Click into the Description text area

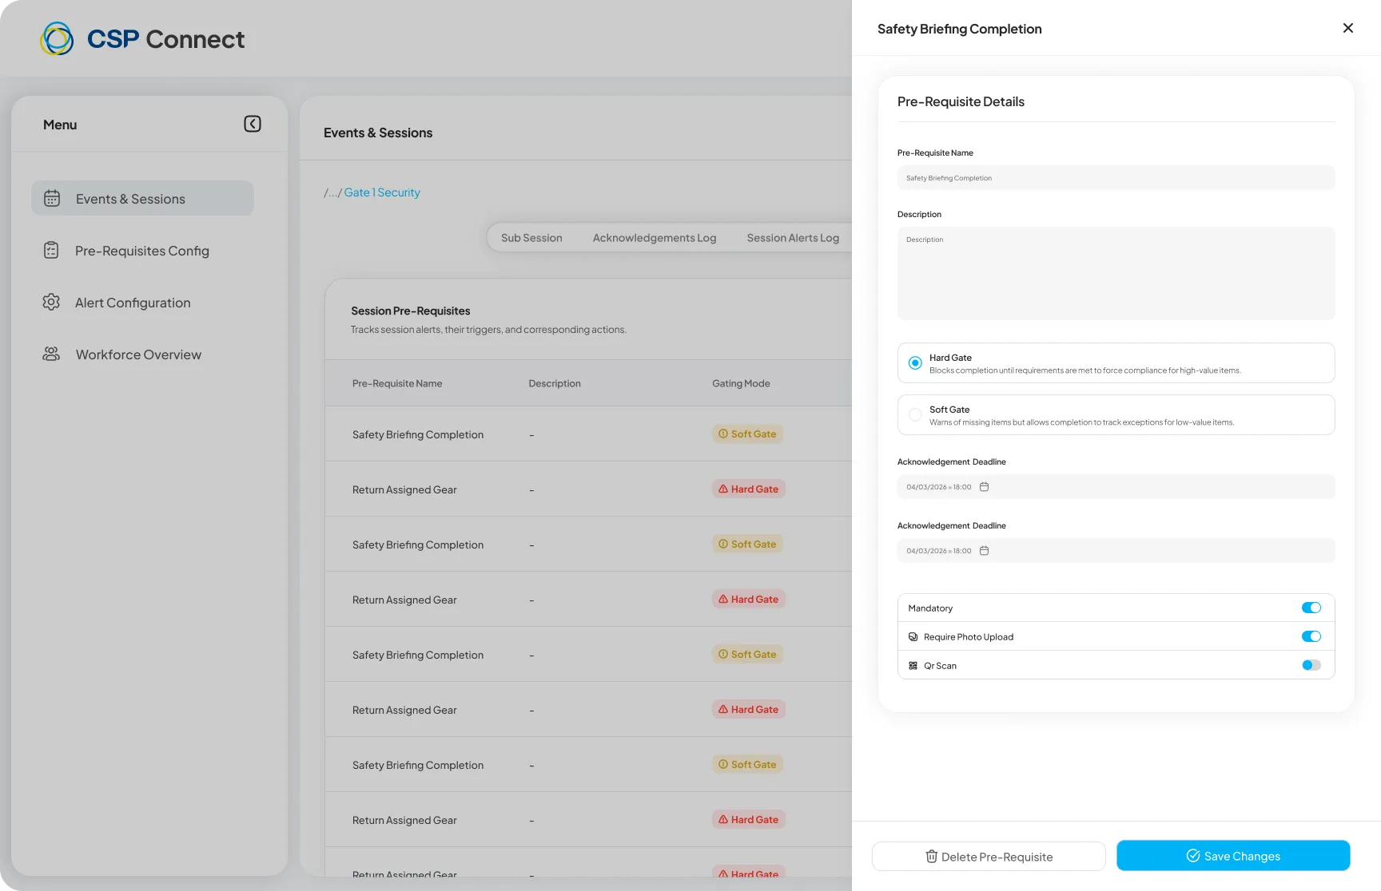coord(1116,273)
